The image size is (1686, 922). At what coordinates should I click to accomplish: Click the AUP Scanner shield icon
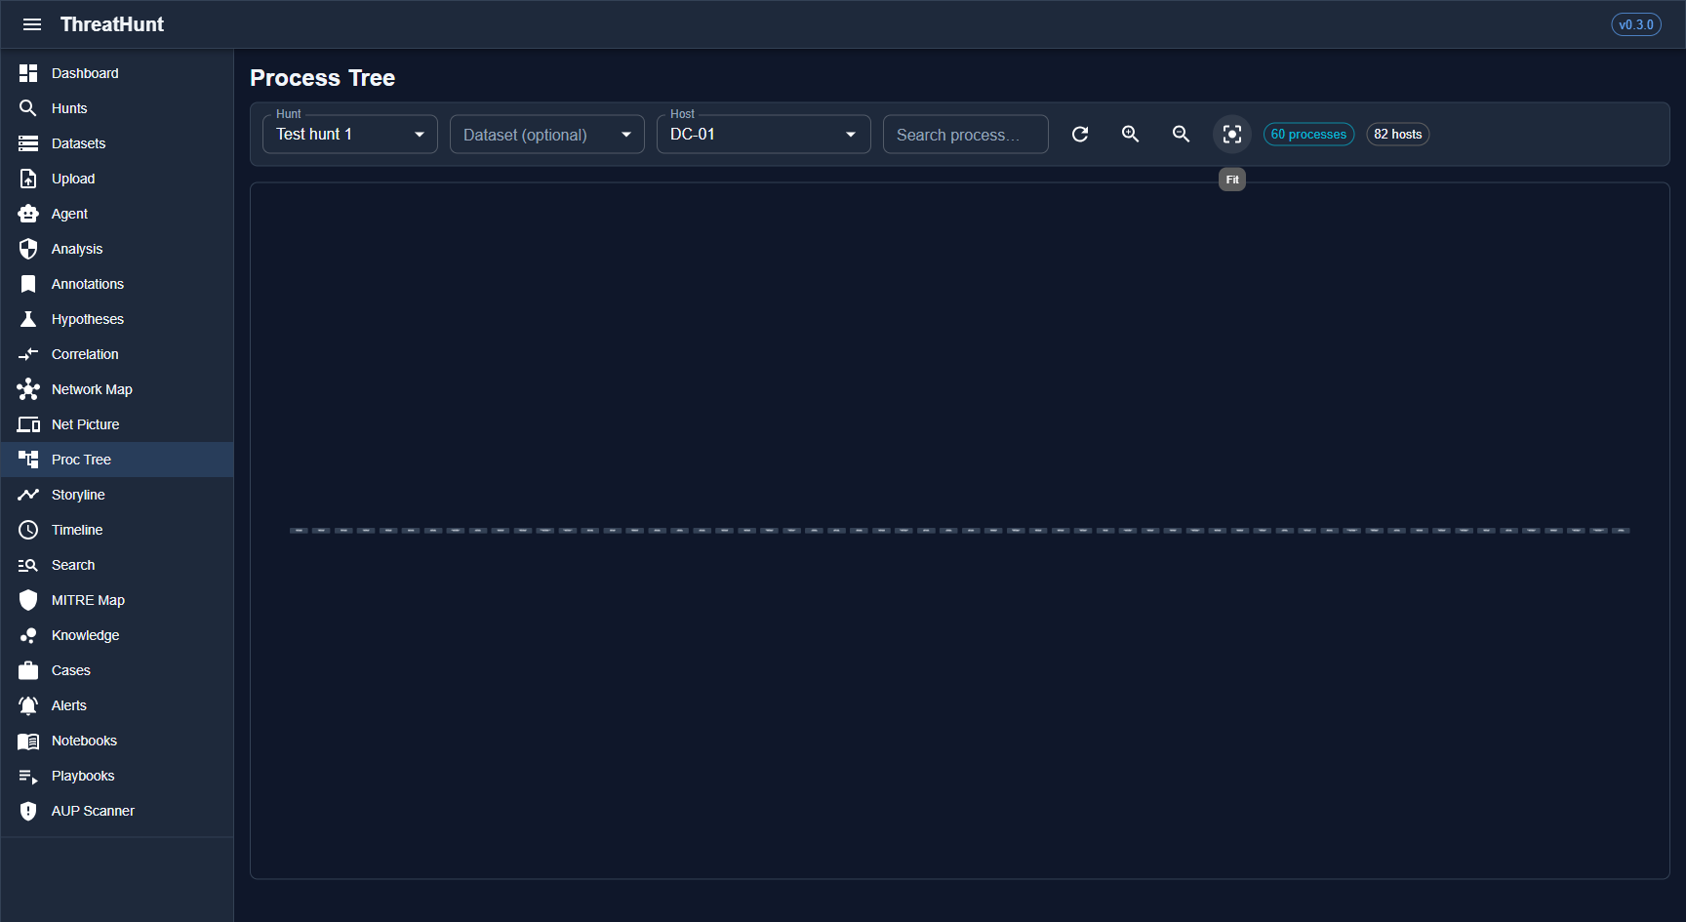(28, 811)
